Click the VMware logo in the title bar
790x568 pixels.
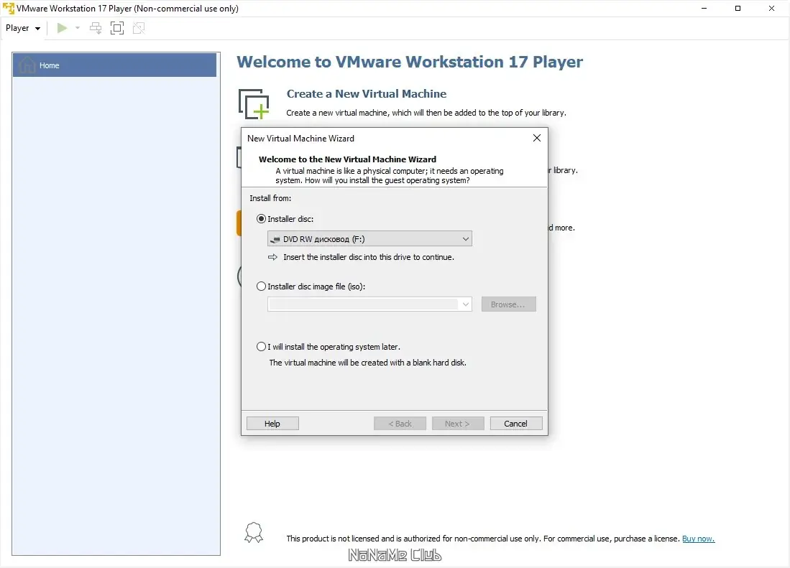coord(9,8)
